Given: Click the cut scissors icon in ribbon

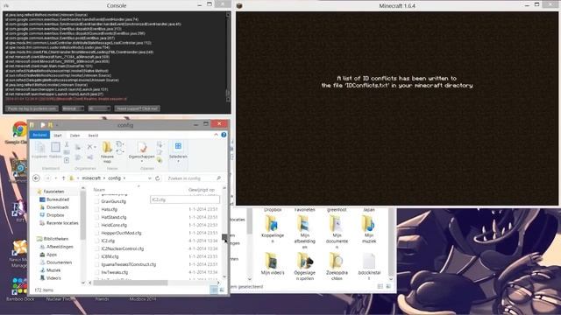Looking at the screenshot, I should (x=67, y=144).
